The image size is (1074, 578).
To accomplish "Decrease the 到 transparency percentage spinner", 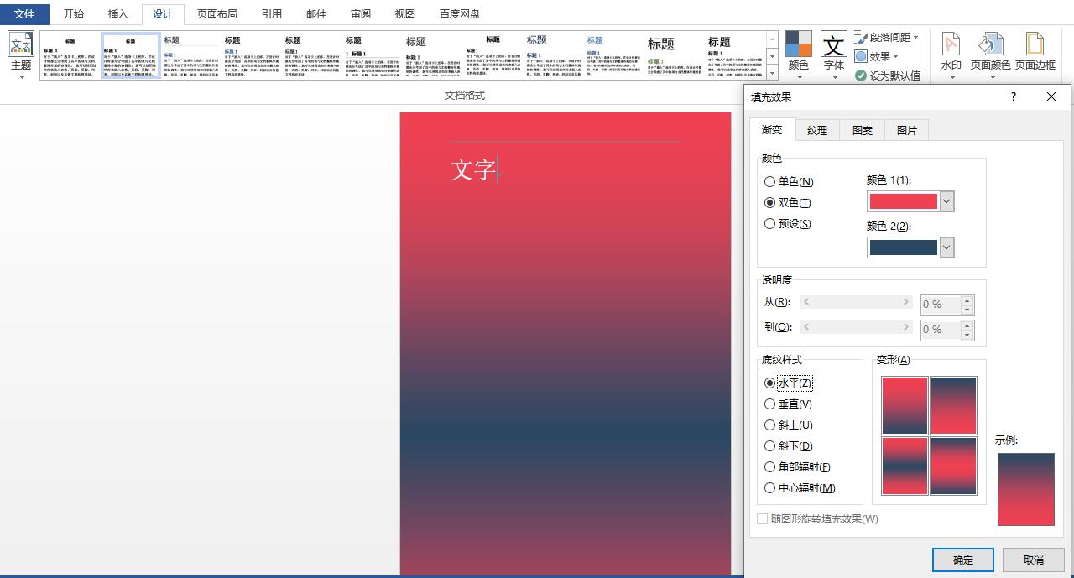I will tap(967, 334).
